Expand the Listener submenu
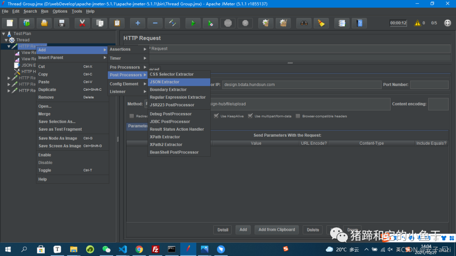The image size is (456, 256). 128,92
